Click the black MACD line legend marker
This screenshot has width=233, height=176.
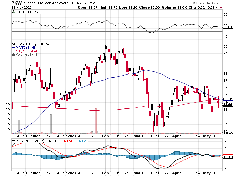(14, 141)
